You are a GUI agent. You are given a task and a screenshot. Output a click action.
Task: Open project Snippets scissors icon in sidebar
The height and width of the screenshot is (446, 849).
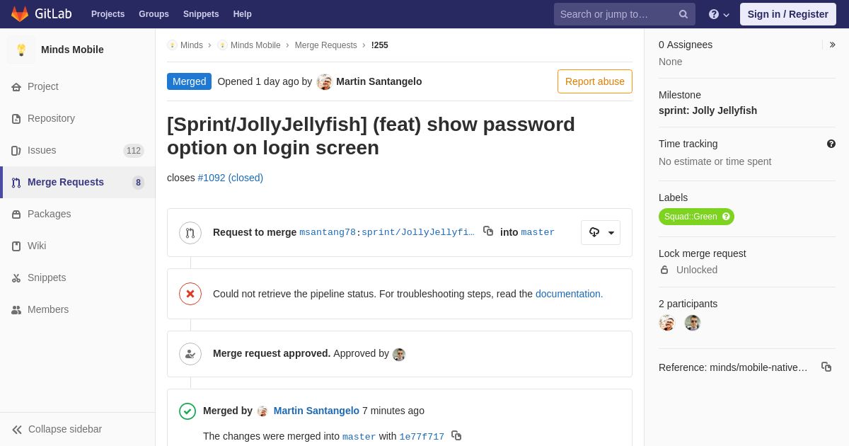(x=16, y=278)
